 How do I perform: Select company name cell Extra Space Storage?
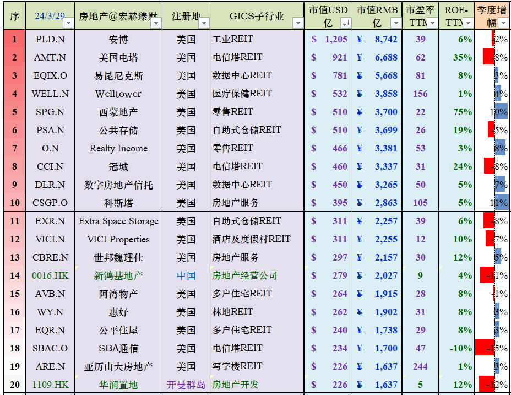[x=118, y=221]
